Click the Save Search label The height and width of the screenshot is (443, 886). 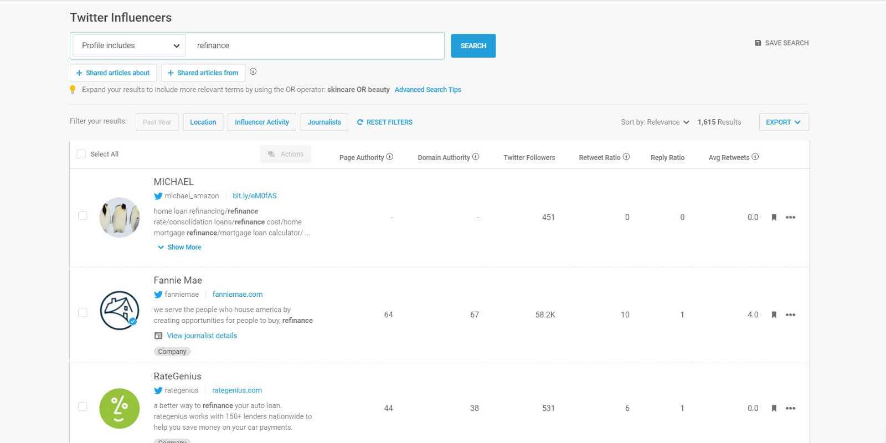coord(787,43)
